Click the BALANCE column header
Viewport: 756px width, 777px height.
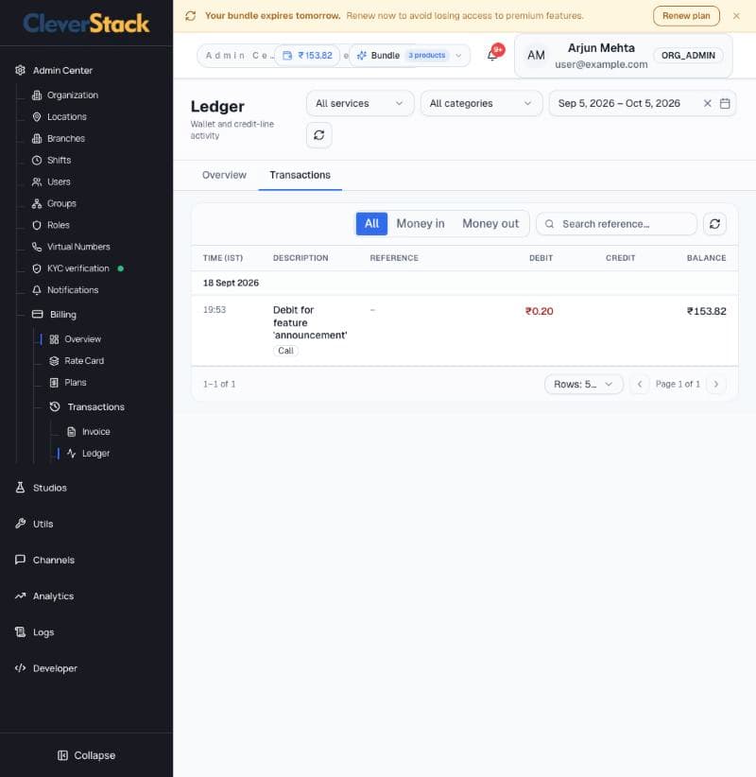click(707, 258)
